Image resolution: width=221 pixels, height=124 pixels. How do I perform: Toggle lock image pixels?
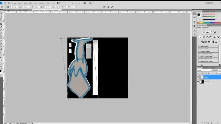204,73
